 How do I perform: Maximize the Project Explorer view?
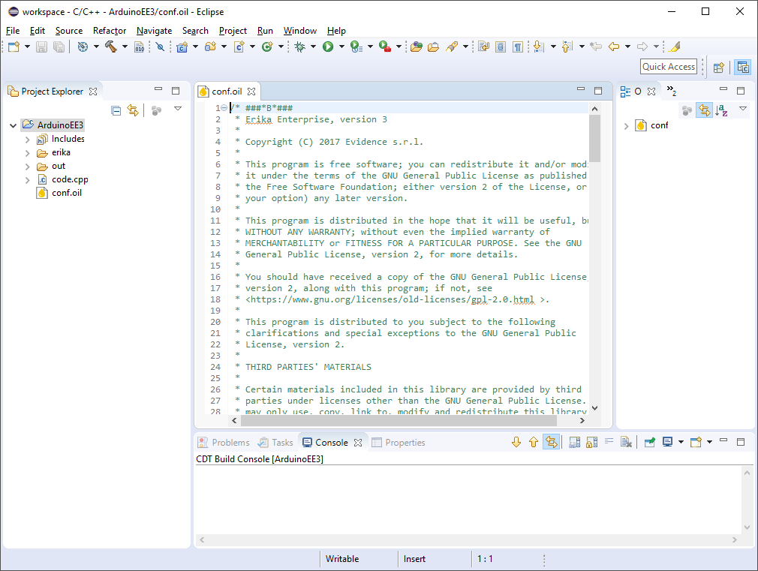[176, 90]
